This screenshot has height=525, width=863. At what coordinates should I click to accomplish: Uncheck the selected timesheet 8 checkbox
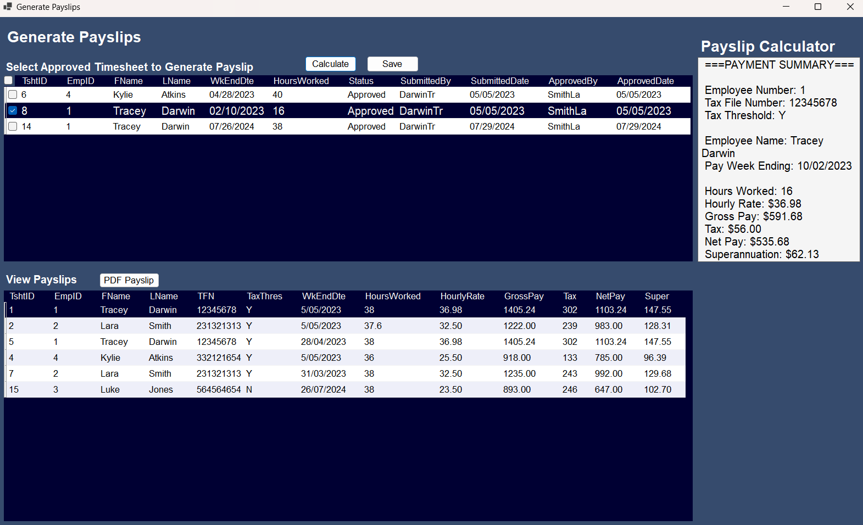pyautogui.click(x=13, y=111)
